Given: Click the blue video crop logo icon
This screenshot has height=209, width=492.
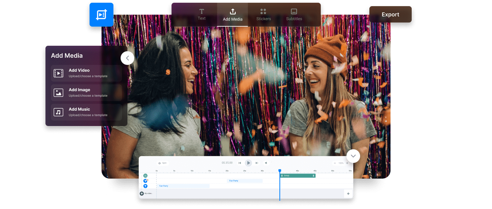Looking at the screenshot, I should click(x=101, y=15).
